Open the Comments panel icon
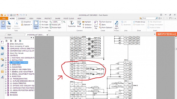This screenshot has width=177, height=99. (x=2, y=59)
